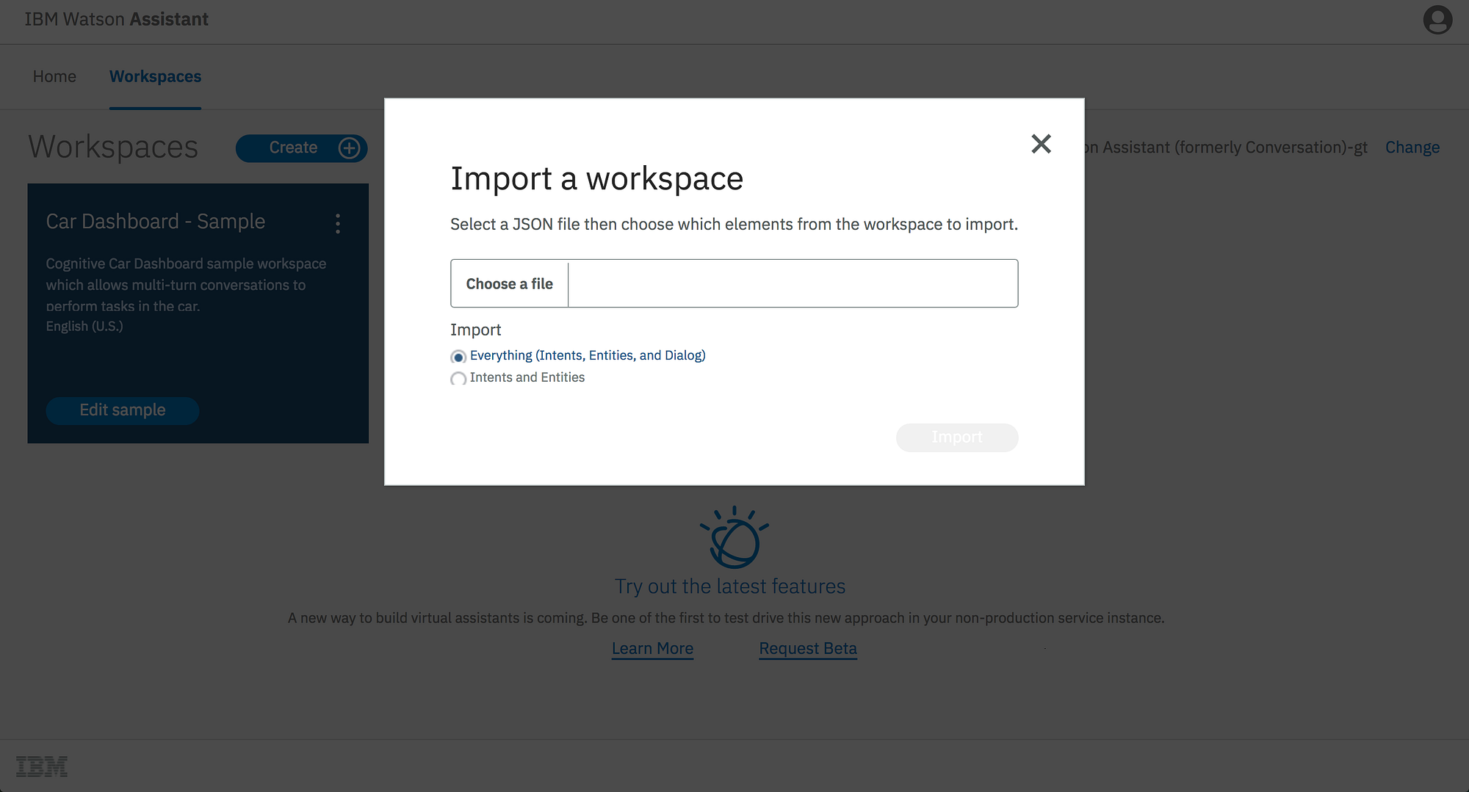Close the Import a workspace dialog
The width and height of the screenshot is (1469, 792).
click(x=1041, y=144)
